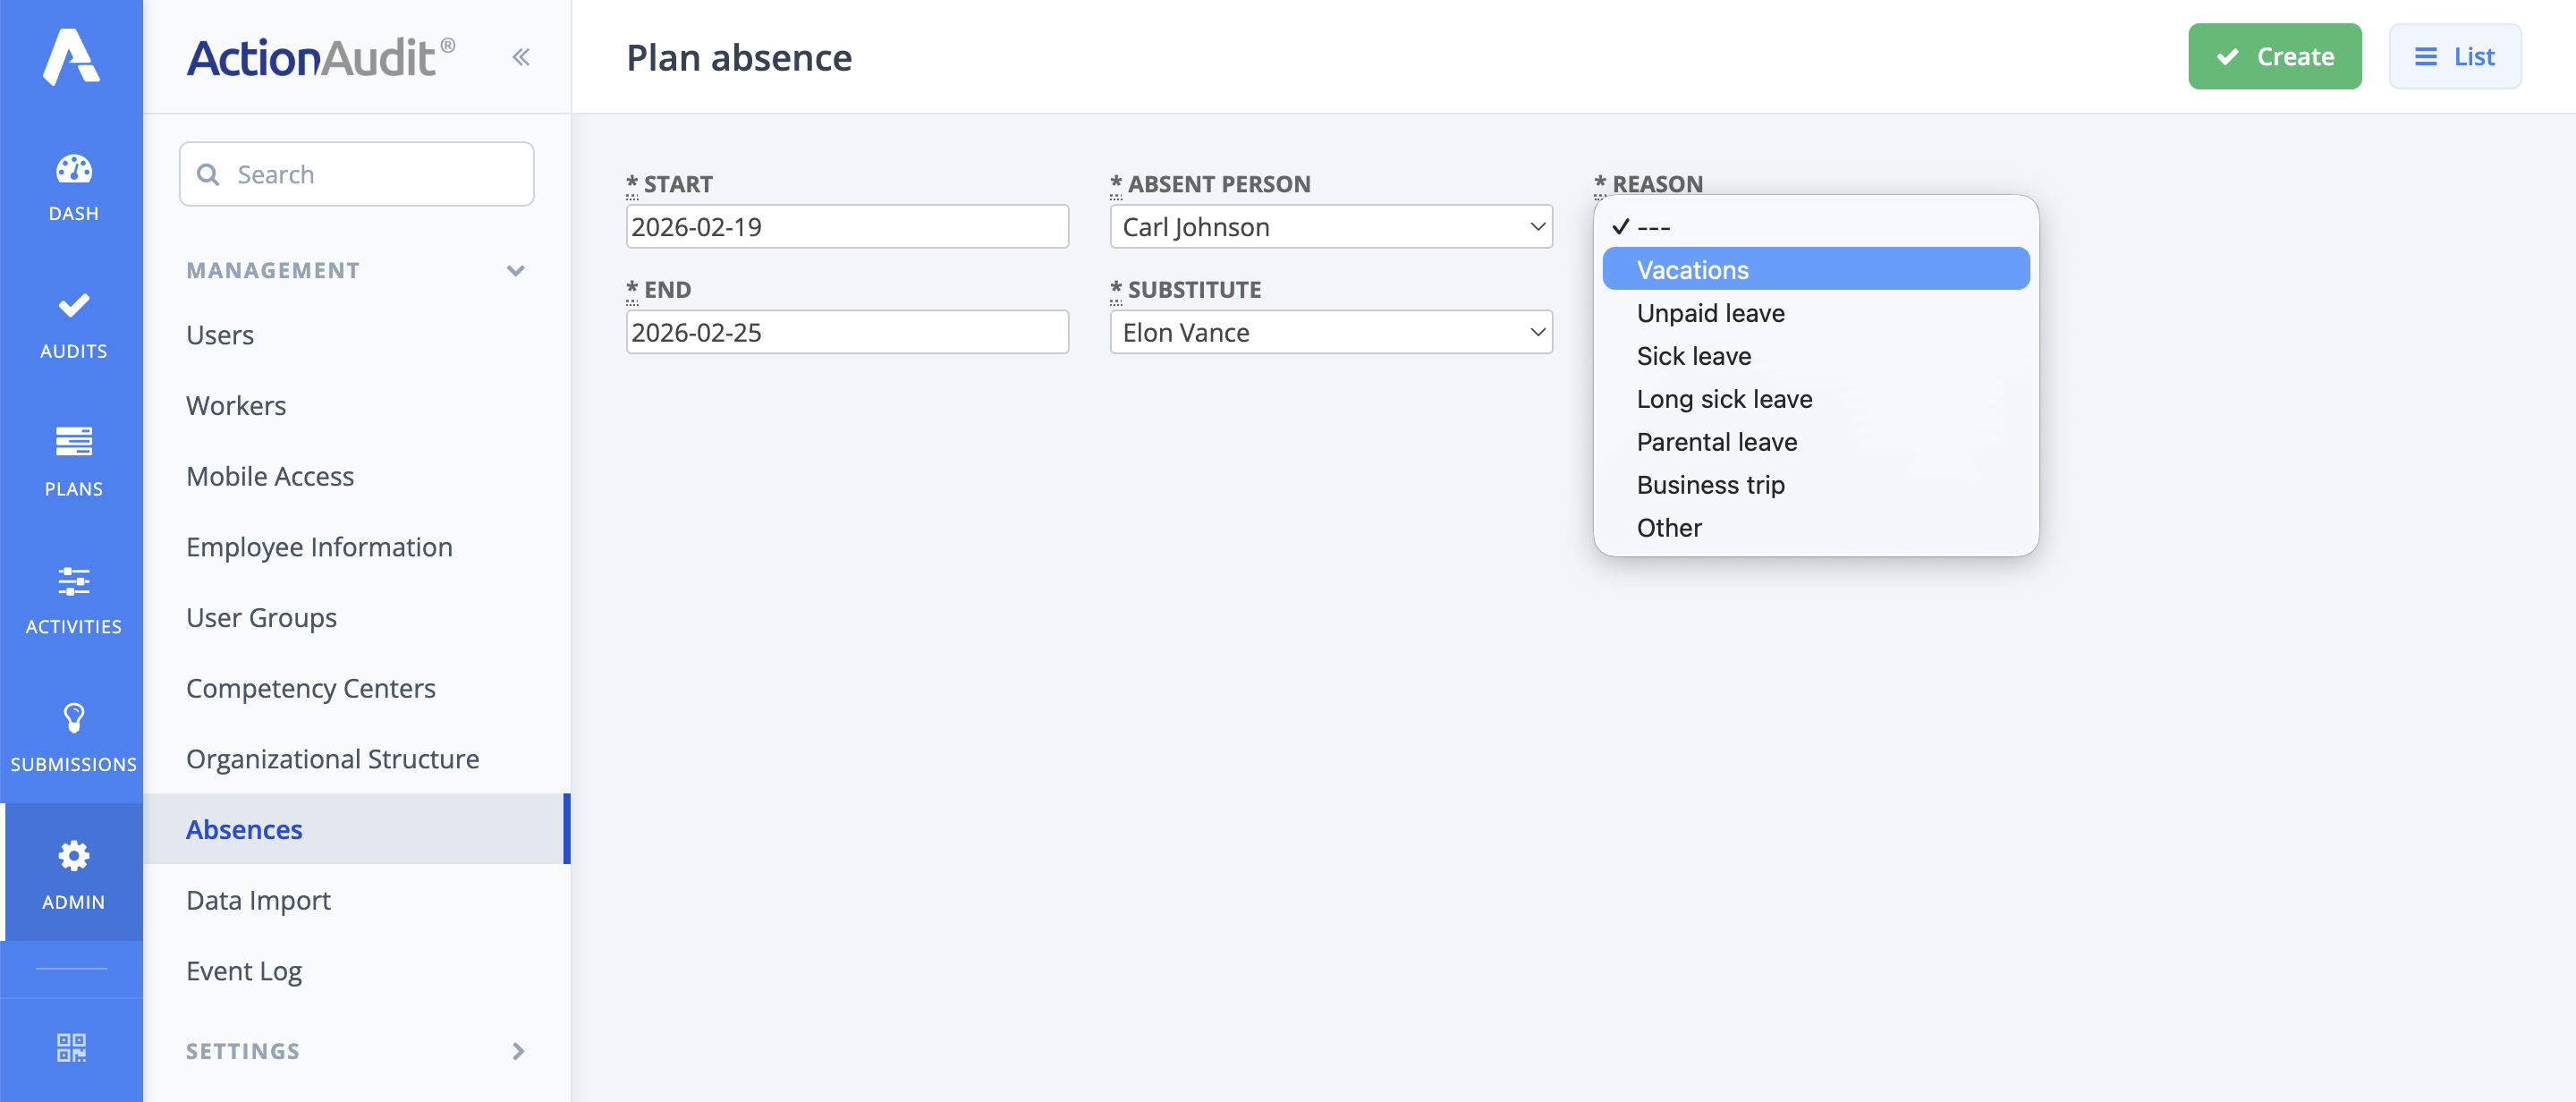This screenshot has width=2576, height=1102.
Task: Collapse the Management section chevron
Action: click(516, 271)
